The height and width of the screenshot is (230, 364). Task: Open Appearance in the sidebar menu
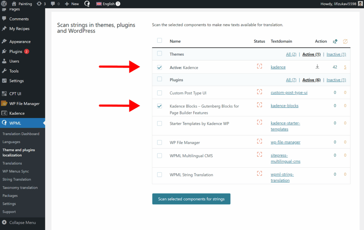click(21, 41)
